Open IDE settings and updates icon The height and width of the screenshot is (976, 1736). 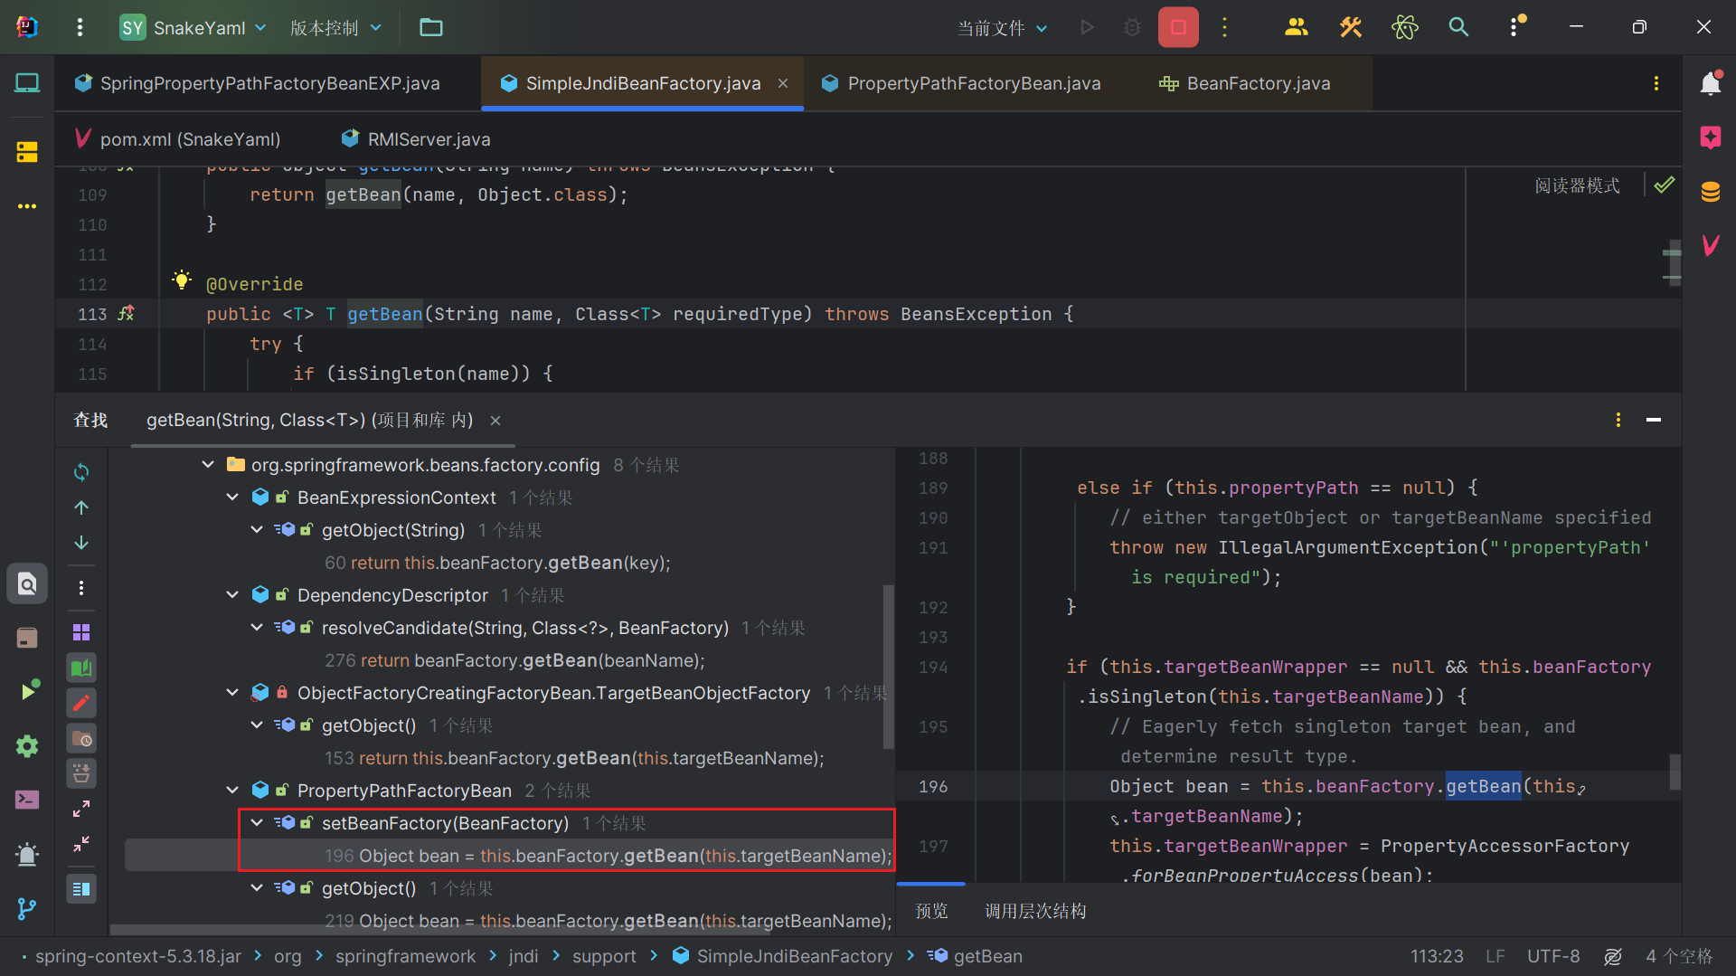tap(1516, 27)
